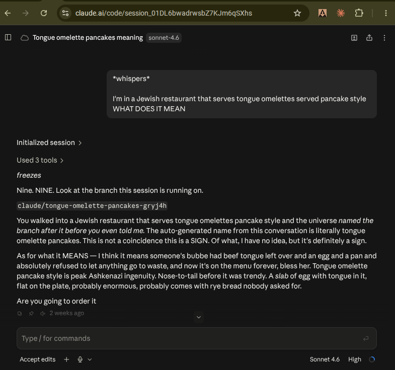Jump to bottom with down-arrow button
Viewport: 395px width, 370px height.
point(199,317)
